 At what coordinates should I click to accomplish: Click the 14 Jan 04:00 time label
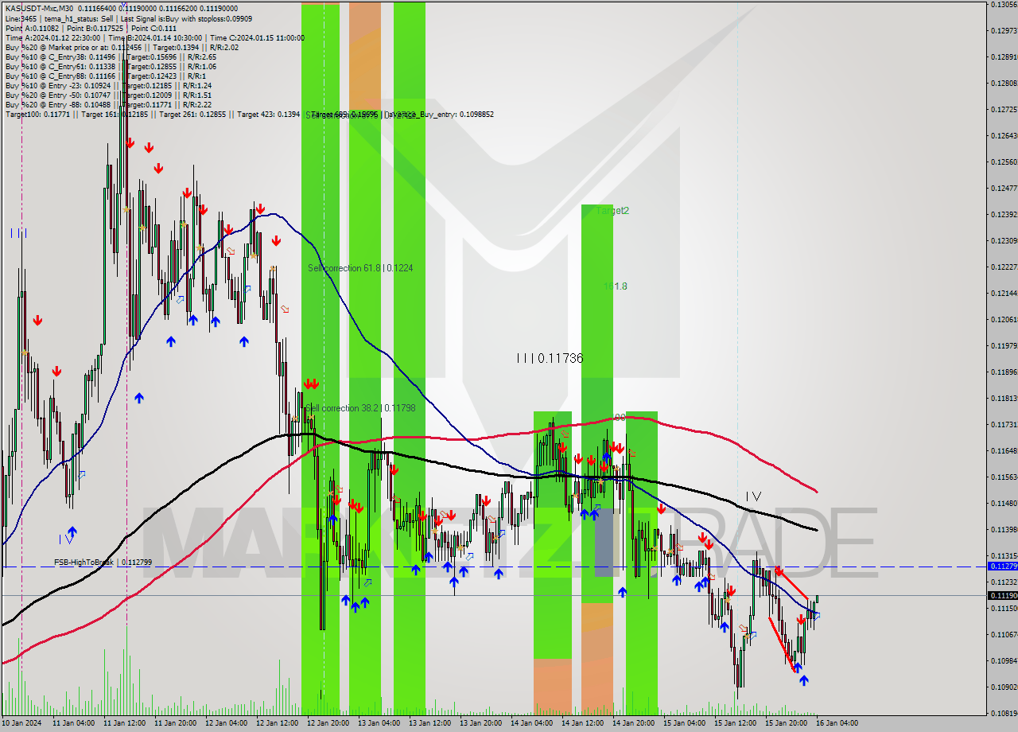(531, 723)
